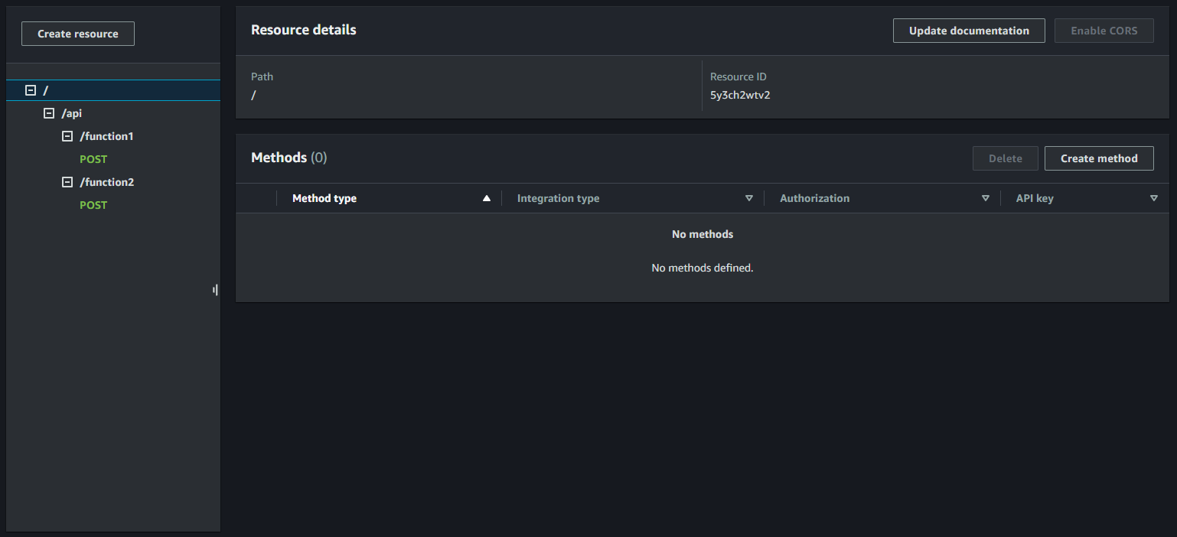Collapse the root / resource node
This screenshot has height=537, width=1177.
[x=31, y=90]
